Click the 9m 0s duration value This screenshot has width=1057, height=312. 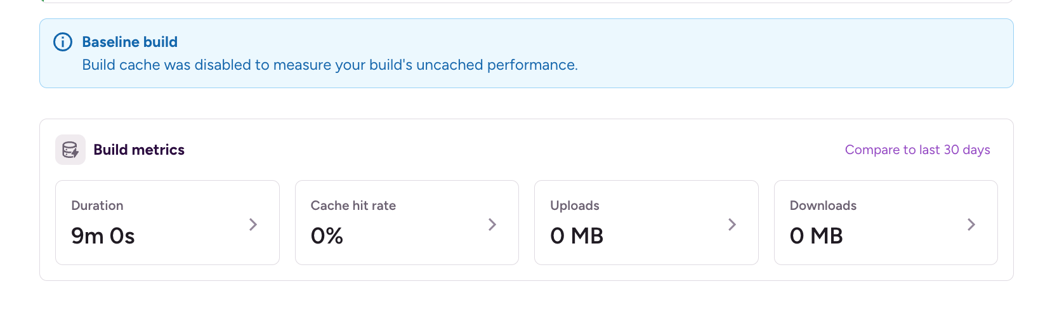point(103,236)
